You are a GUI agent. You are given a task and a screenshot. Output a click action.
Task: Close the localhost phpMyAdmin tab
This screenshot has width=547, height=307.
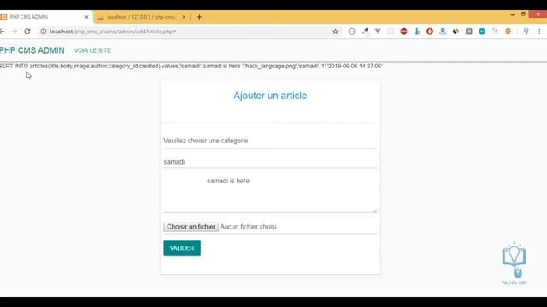pyautogui.click(x=184, y=17)
